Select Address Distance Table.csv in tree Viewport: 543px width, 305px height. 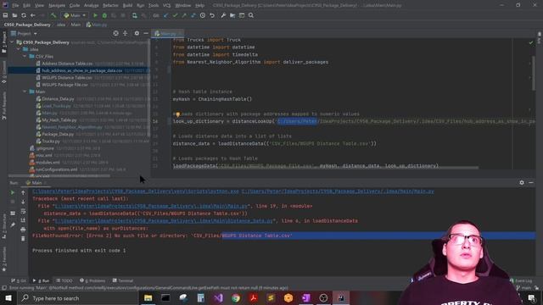coord(67,64)
